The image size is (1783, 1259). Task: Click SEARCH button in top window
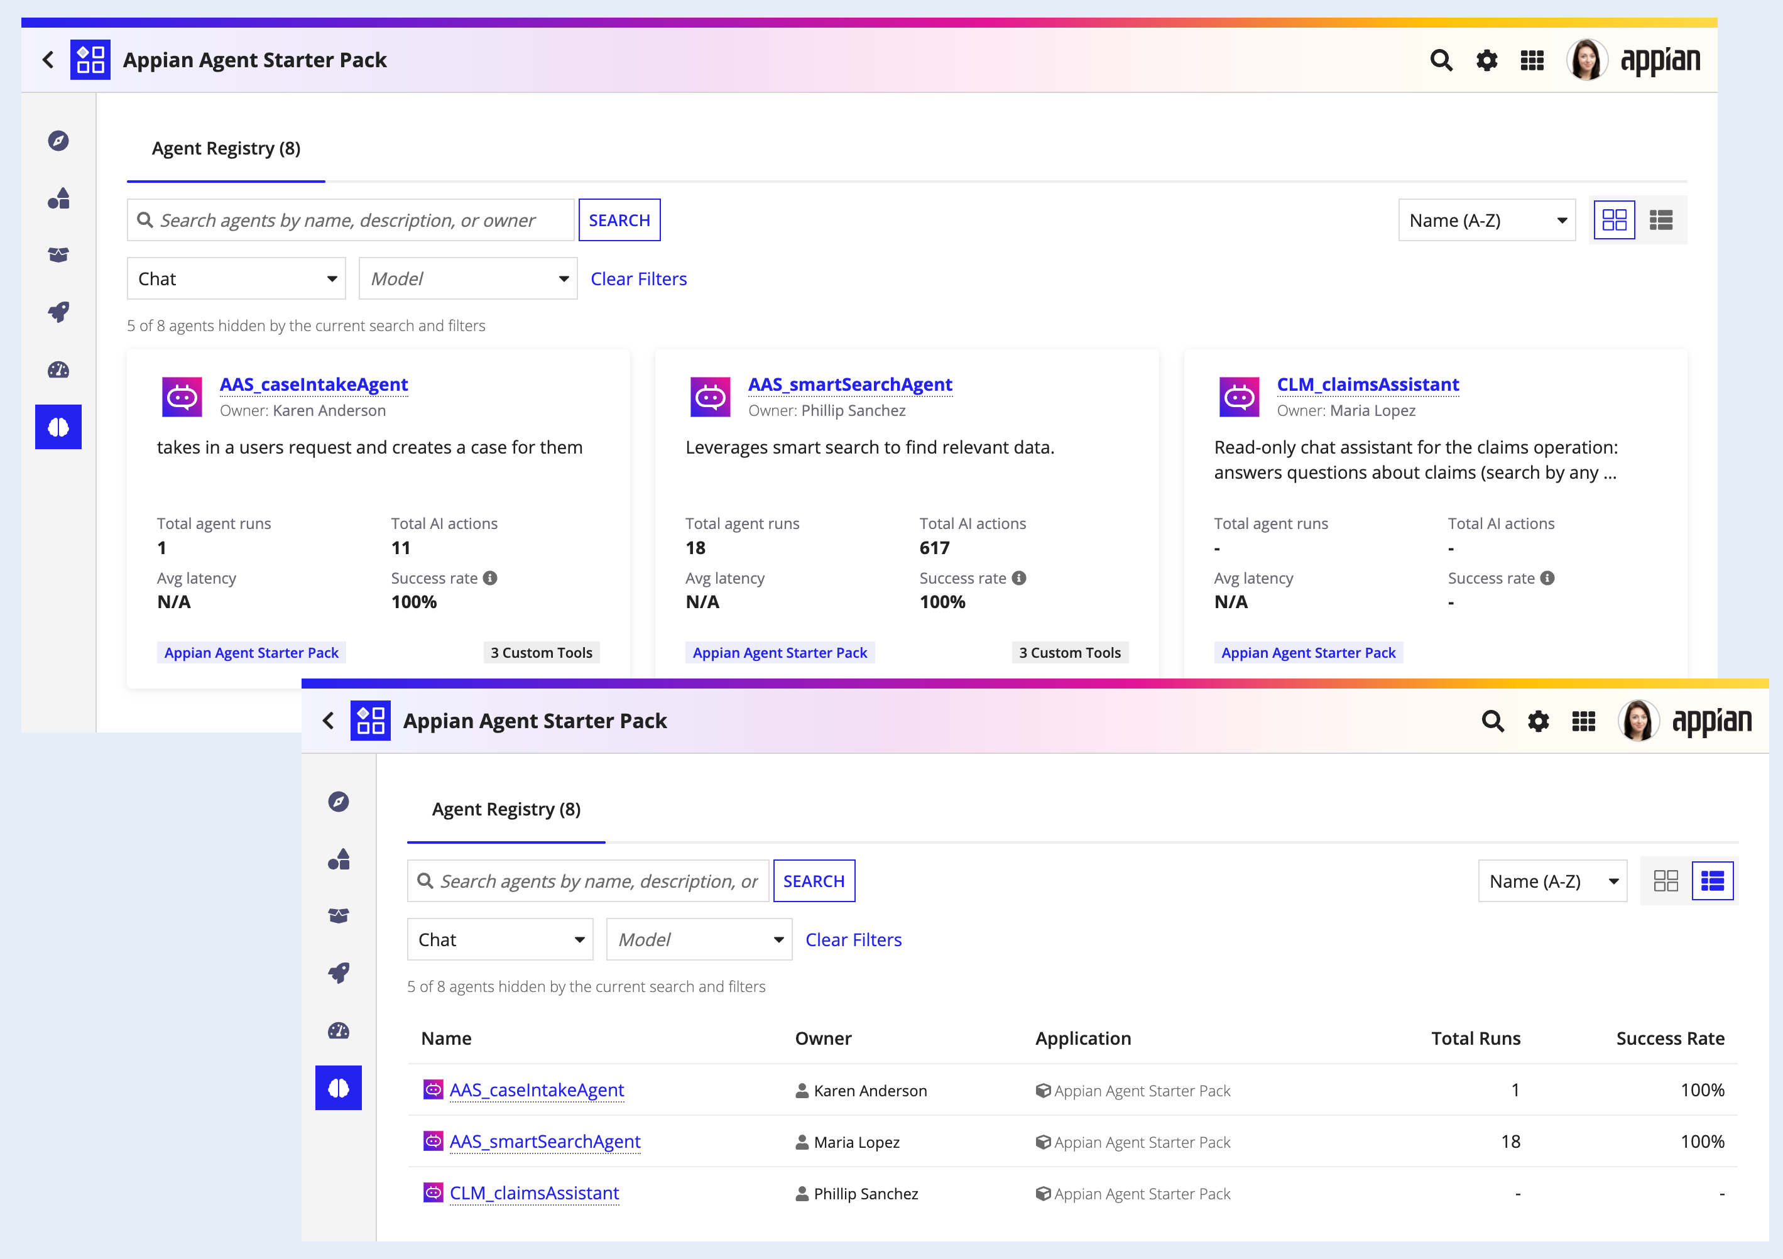click(x=619, y=221)
